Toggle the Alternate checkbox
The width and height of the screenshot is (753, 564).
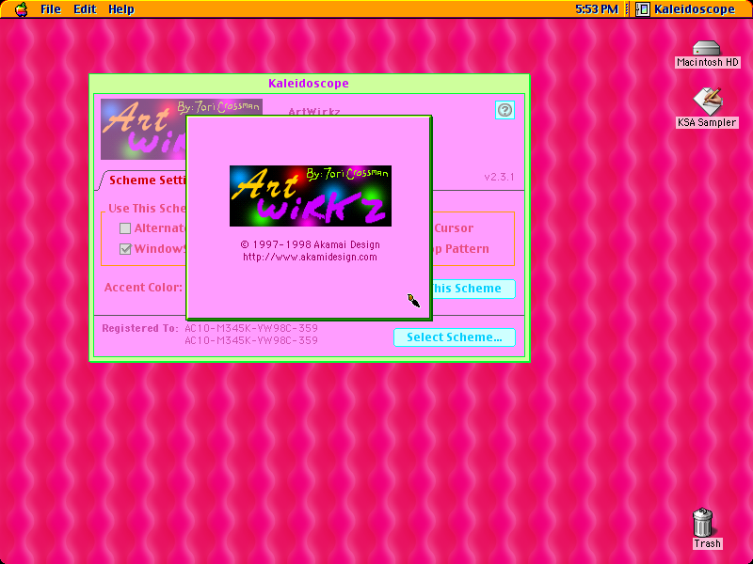(x=125, y=228)
